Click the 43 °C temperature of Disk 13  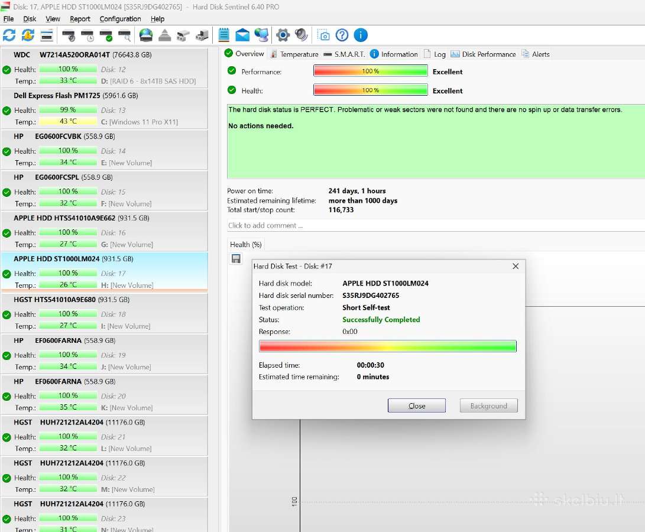coord(68,121)
